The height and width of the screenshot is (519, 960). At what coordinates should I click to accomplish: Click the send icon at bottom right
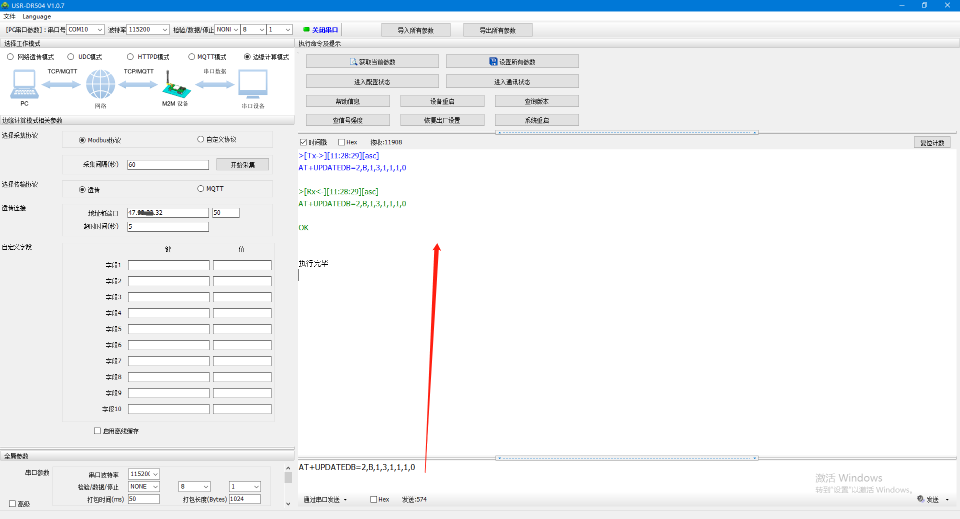click(920, 499)
